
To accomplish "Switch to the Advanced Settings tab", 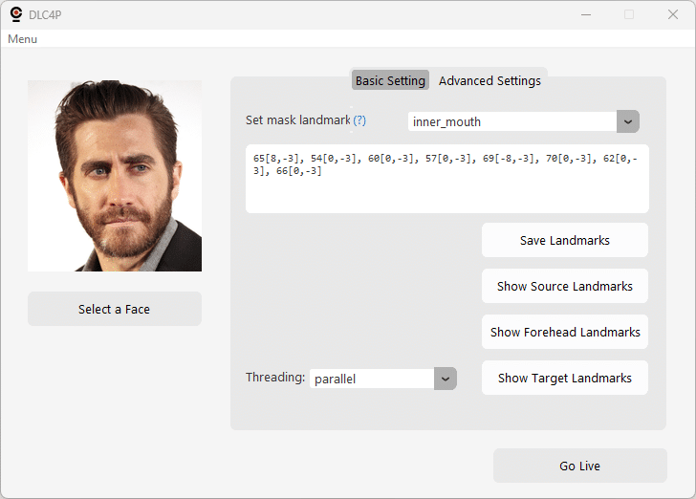I will tap(489, 80).
